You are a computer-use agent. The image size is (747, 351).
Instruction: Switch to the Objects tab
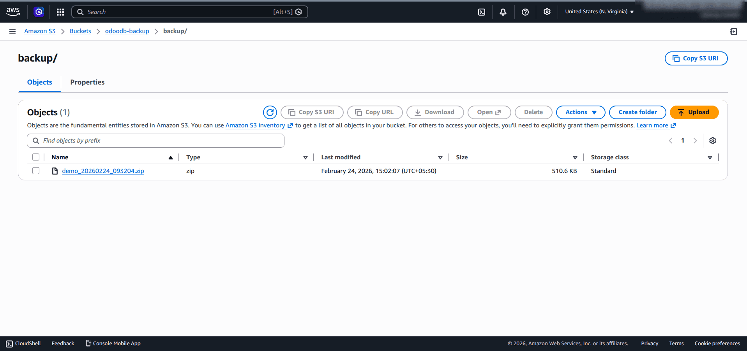(x=40, y=82)
